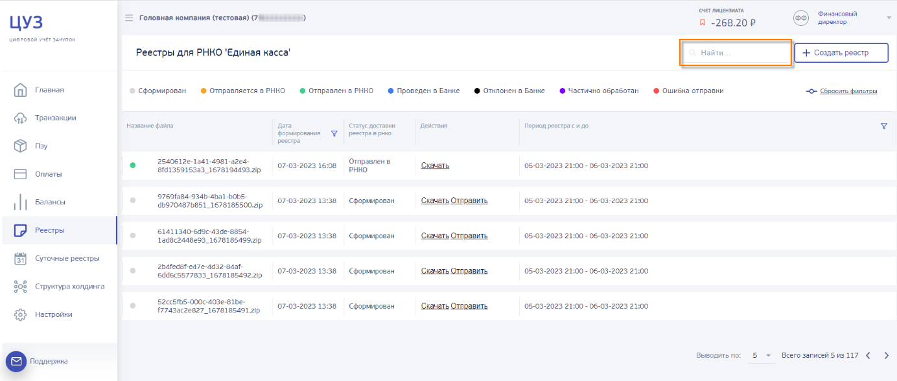Image resolution: width=897 pixels, height=381 pixels.
Task: Go to Структура холдинга menu item
Action: [69, 287]
